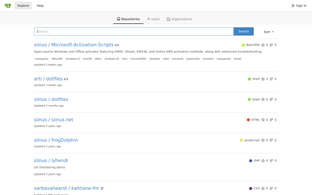Click the fork count icon on kahtlane-fm row
Image resolution: width=312 pixels, height=195 pixels.
coord(271,188)
